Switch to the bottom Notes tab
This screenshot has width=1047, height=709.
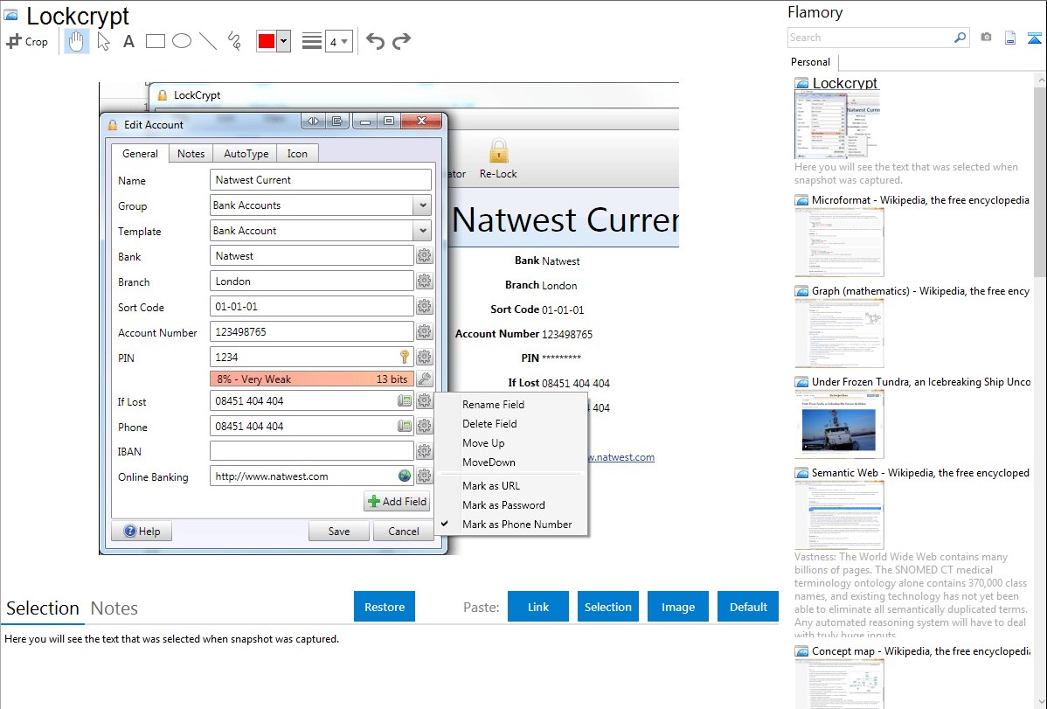[x=114, y=608]
